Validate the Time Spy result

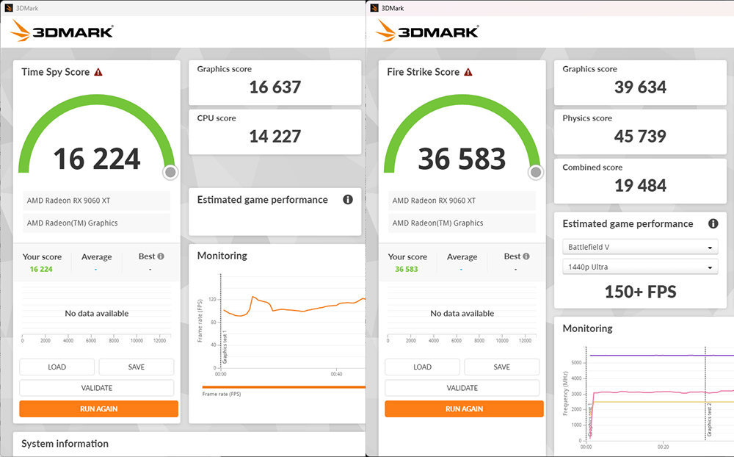pos(97,388)
